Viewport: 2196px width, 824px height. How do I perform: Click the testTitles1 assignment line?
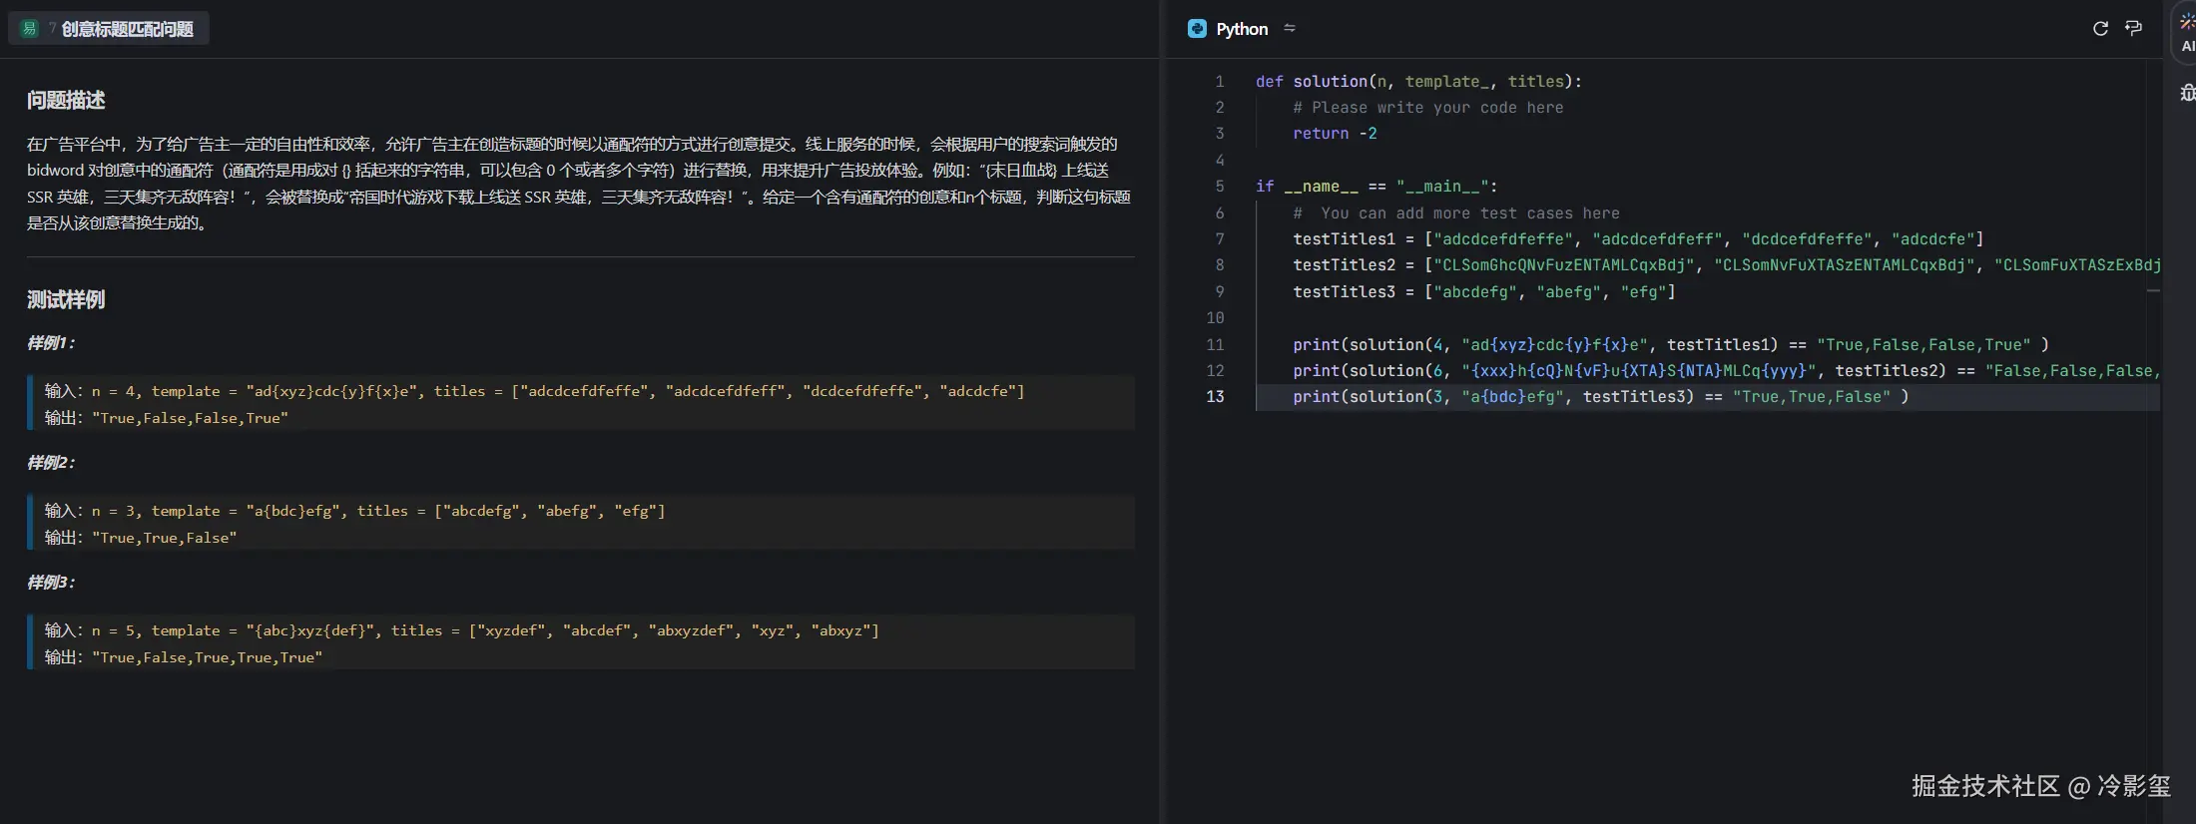tap(1638, 239)
